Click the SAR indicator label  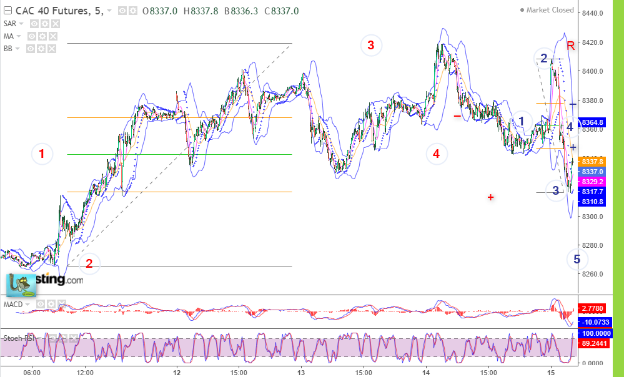pos(10,24)
